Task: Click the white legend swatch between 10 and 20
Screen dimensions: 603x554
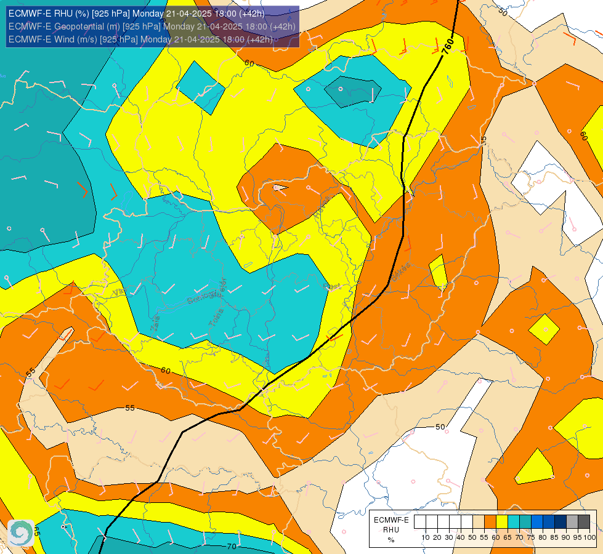Action: [x=432, y=522]
